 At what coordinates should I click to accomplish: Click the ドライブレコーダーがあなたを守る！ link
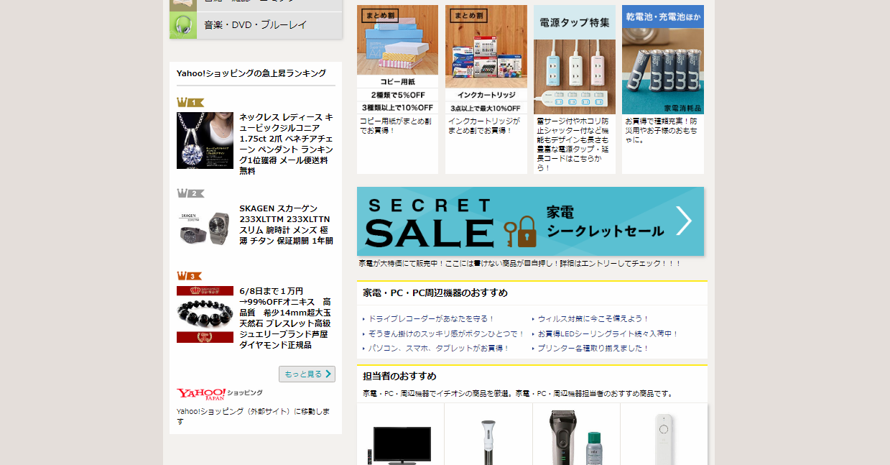coord(431,318)
